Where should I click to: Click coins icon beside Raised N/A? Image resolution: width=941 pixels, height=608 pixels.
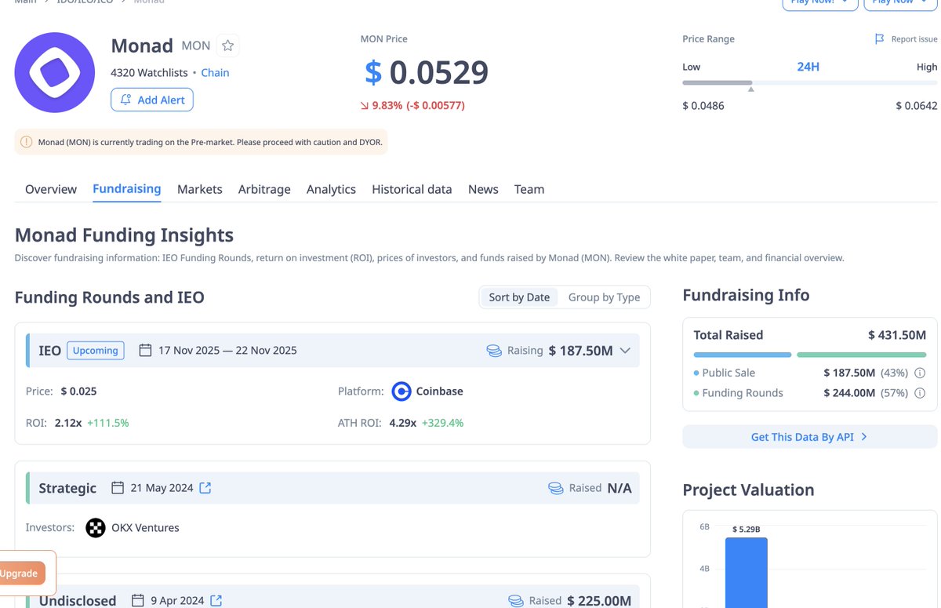[x=556, y=488]
